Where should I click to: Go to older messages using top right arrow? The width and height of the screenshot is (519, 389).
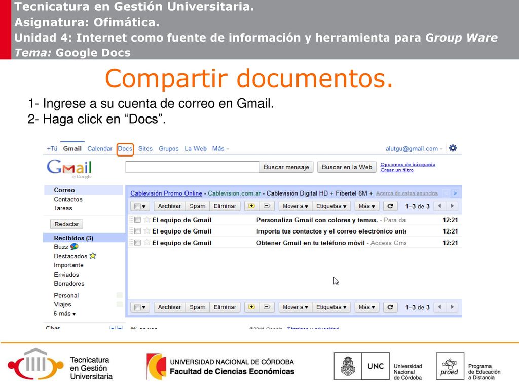pyautogui.click(x=452, y=206)
